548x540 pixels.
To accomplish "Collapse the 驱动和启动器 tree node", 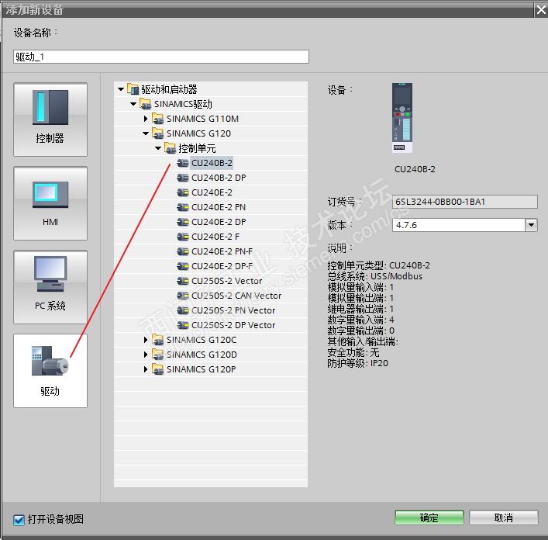I will (121, 89).
